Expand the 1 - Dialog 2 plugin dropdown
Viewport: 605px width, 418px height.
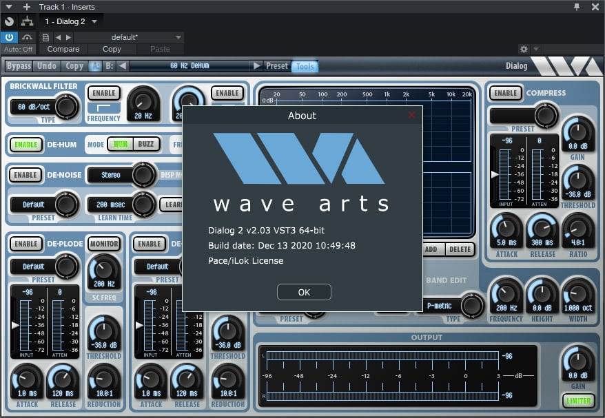click(94, 21)
